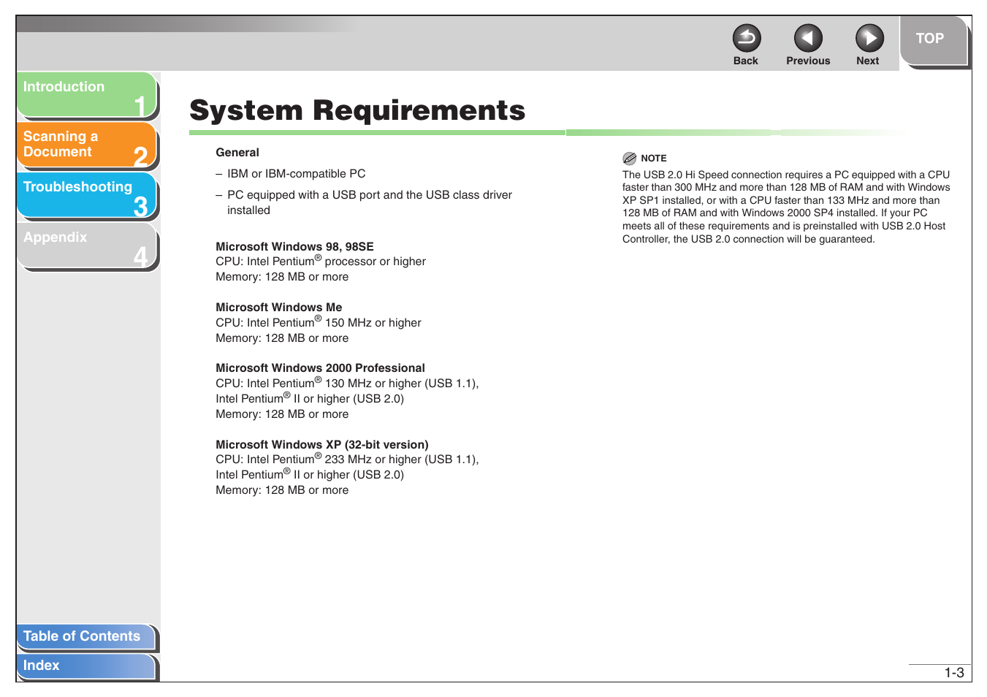Jump to TOP of the manual

point(933,41)
